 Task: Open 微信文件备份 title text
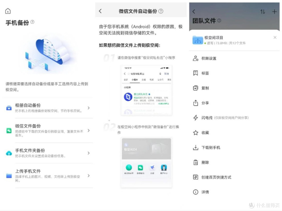coord(28,126)
